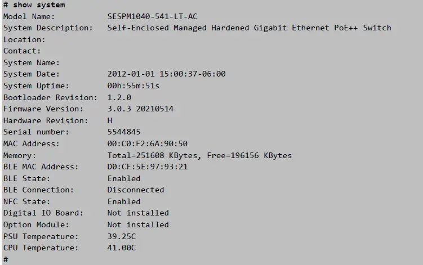
Task: Click the Contact label
Action: click(x=22, y=51)
